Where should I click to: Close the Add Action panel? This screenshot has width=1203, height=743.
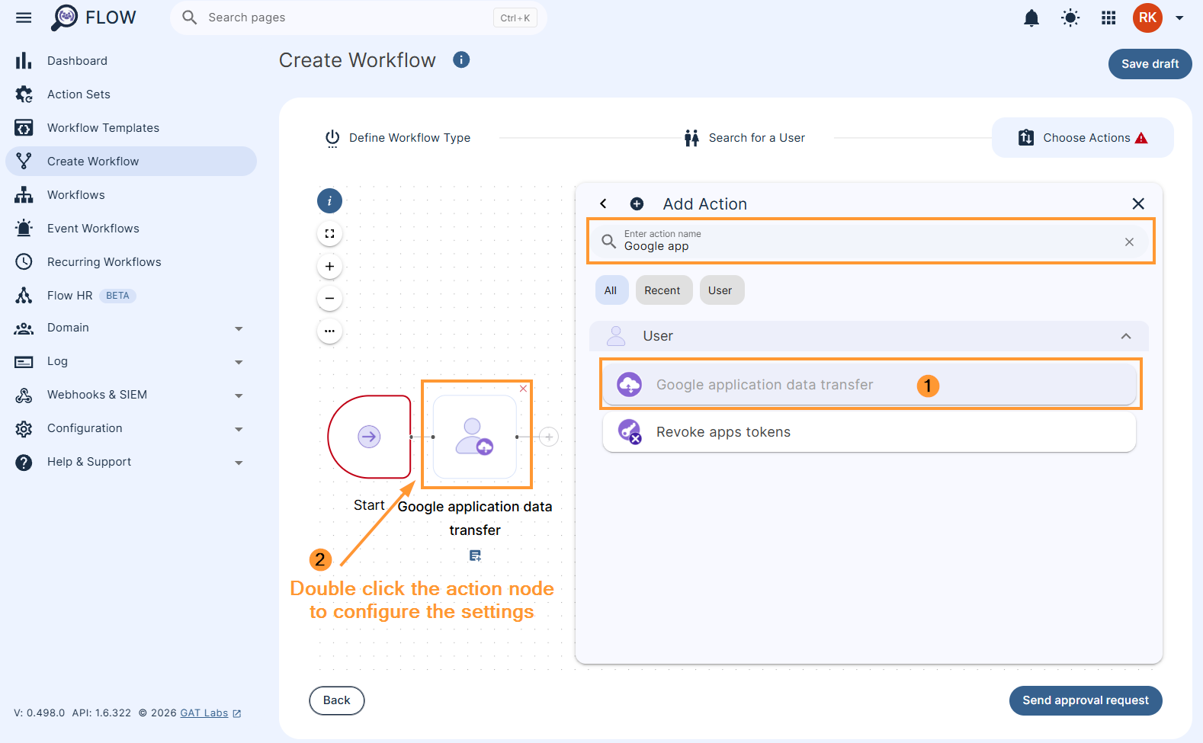(1138, 203)
